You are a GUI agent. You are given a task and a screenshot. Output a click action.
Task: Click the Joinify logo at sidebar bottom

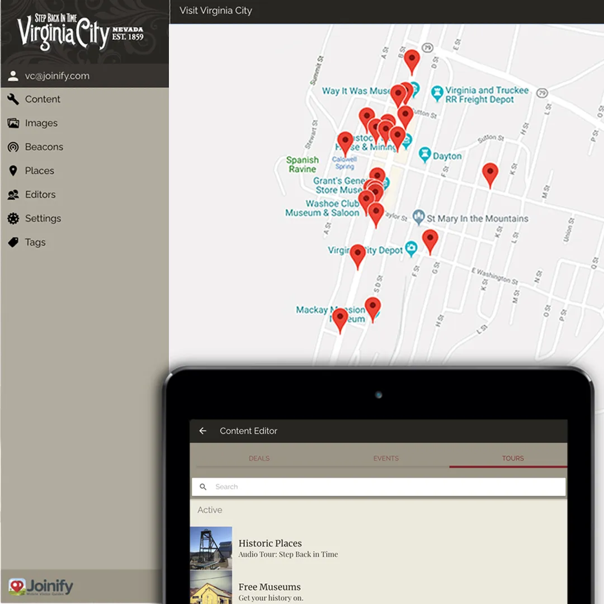[41, 586]
